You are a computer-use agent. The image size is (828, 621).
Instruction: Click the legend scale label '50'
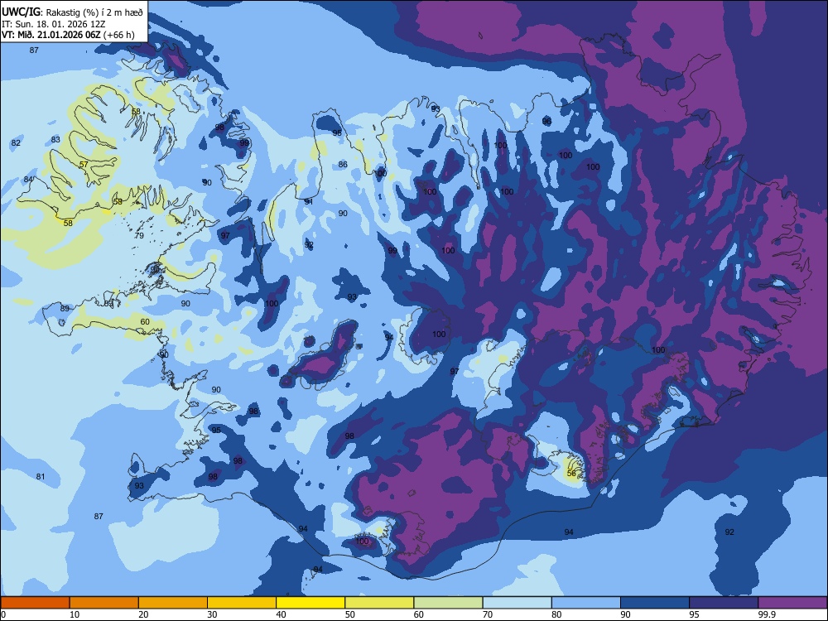click(350, 614)
